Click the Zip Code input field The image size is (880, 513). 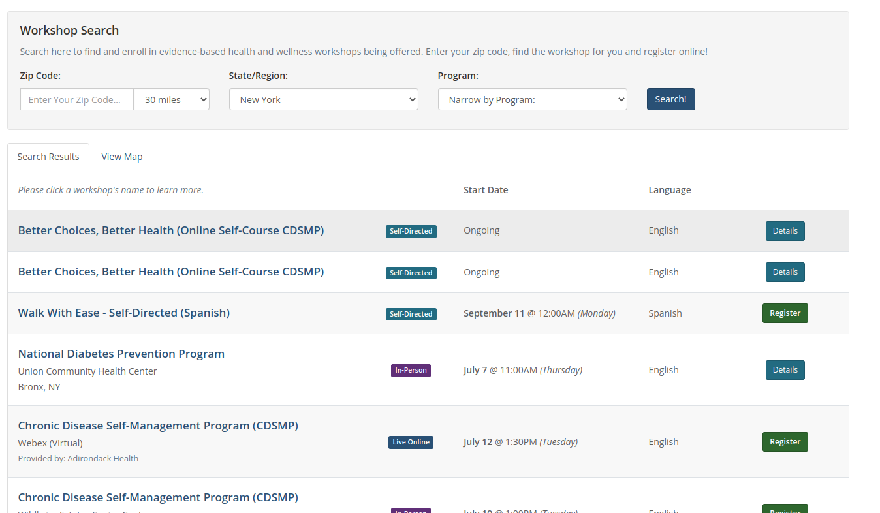coord(76,99)
